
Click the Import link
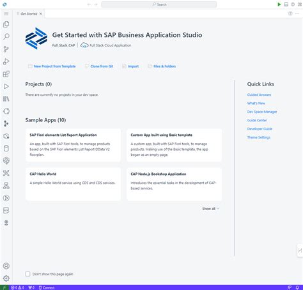point(130,66)
